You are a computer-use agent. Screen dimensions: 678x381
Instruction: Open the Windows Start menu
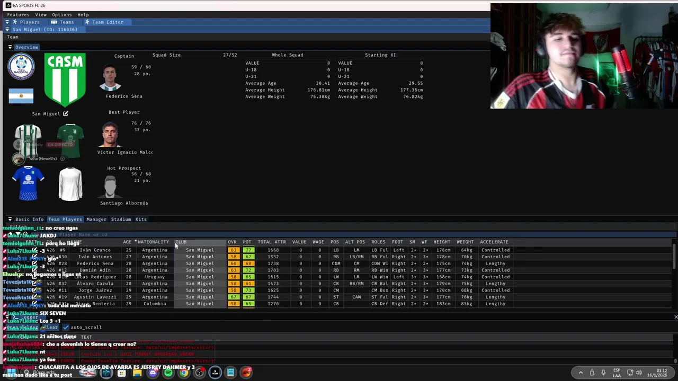pos(11,373)
